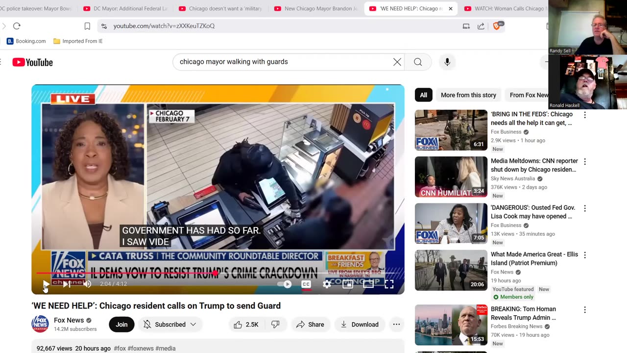The width and height of the screenshot is (627, 353).
Task: Mute the video volume
Action: 87,284
